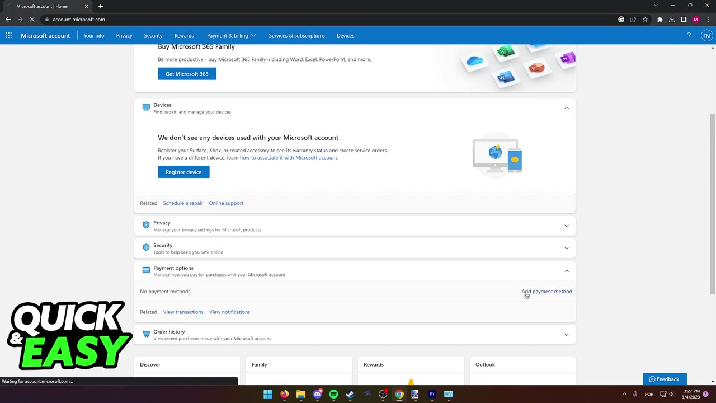Stop loading the page in Chrome
Viewport: 716px width, 403px height.
32,19
